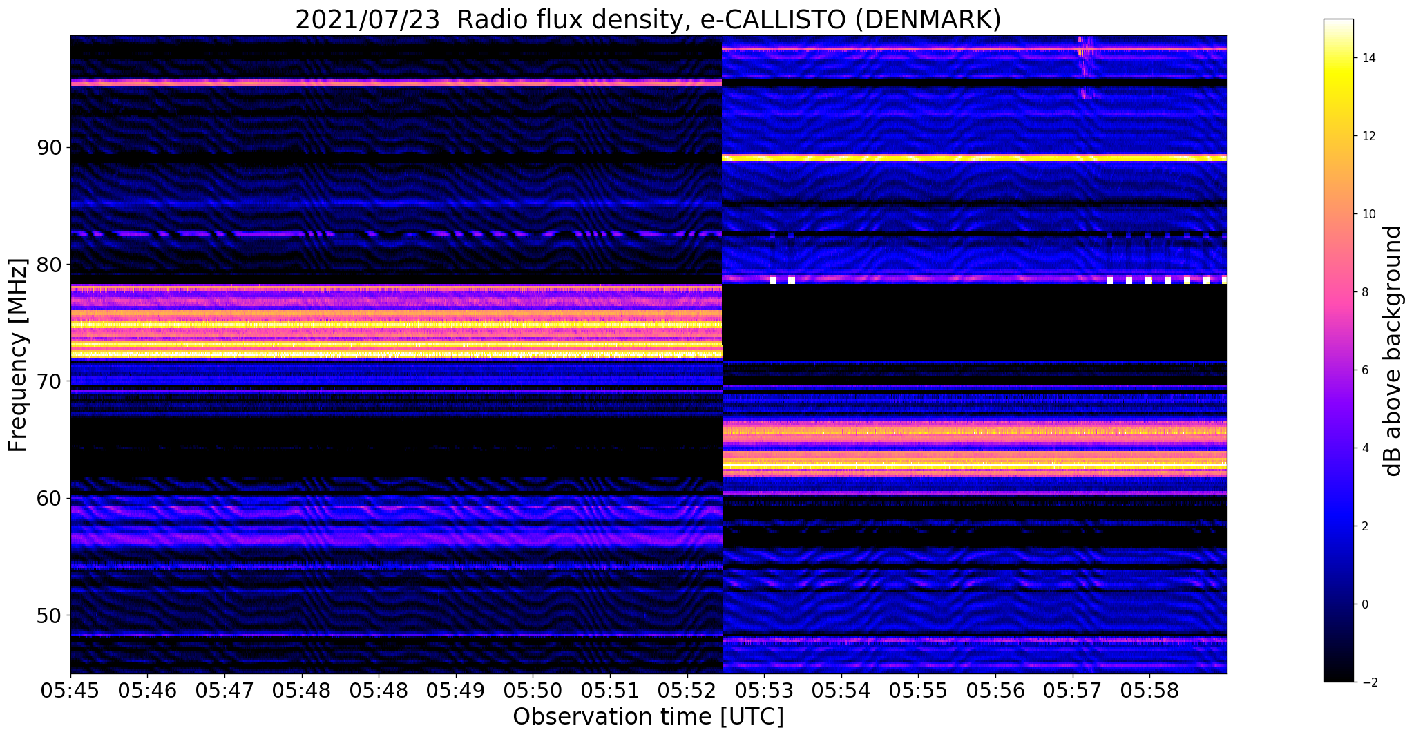This screenshot has width=1414, height=737.
Task: Click the 05:46 time tick label
Action: pyautogui.click(x=147, y=690)
